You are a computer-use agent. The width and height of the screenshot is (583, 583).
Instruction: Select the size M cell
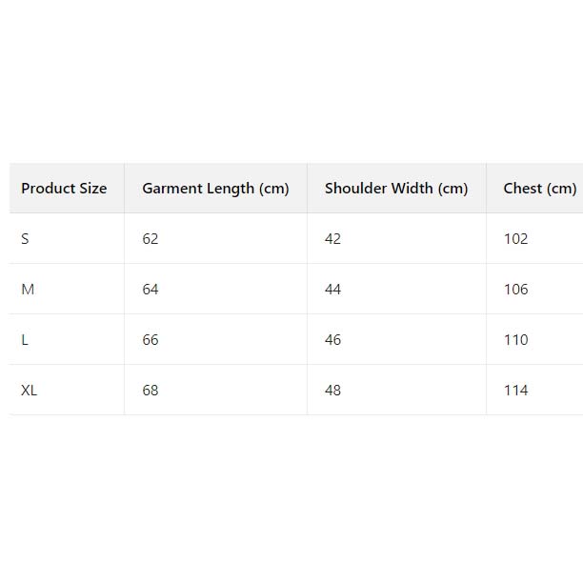click(x=28, y=290)
